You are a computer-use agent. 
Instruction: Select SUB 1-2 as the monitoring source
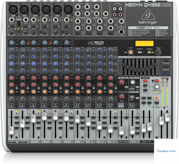coord(145,85)
